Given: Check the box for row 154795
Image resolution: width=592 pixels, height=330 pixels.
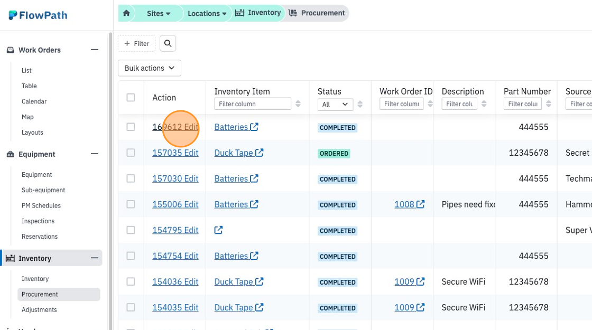Looking at the screenshot, I should coord(131,230).
